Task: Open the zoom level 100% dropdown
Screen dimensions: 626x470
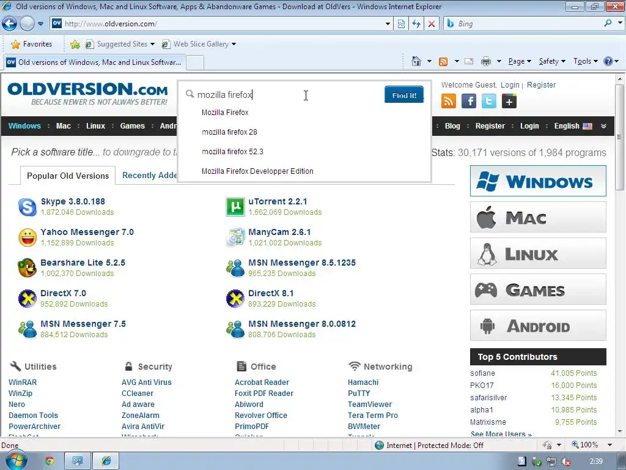Action: (609, 445)
